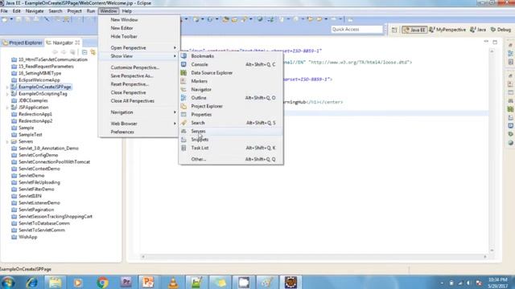Select Task List in the Show View submenu

[x=231, y=148]
